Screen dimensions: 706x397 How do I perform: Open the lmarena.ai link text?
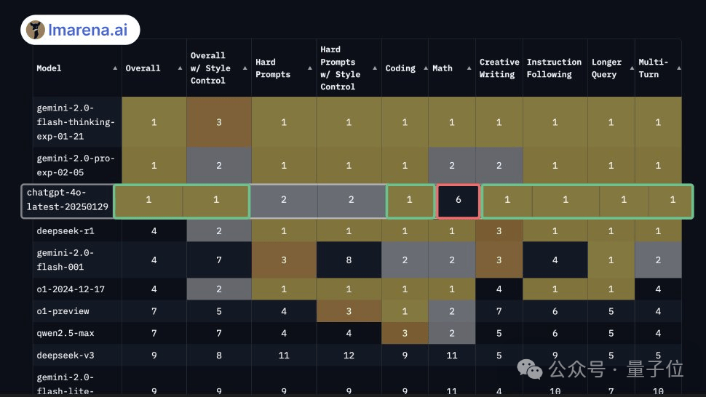(88, 30)
